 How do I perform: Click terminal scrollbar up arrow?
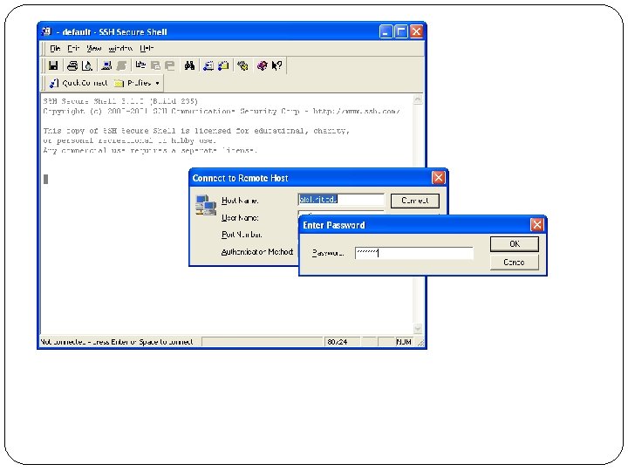[x=418, y=99]
